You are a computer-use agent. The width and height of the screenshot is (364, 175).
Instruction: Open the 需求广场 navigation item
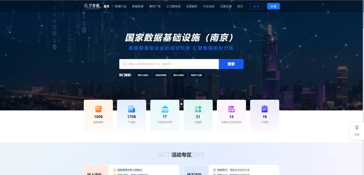click(155, 6)
